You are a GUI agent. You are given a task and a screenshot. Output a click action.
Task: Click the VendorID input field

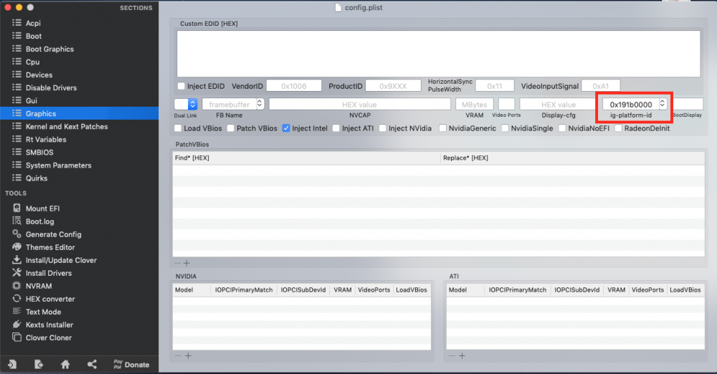293,86
